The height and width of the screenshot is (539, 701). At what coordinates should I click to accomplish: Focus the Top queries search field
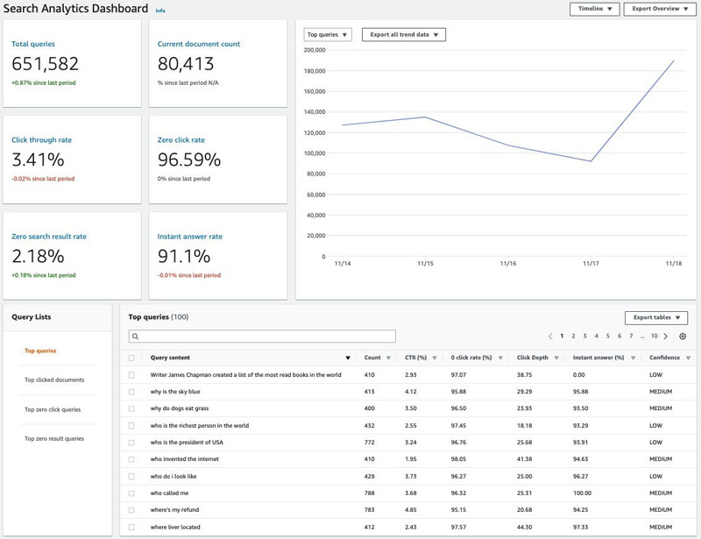pyautogui.click(x=263, y=337)
